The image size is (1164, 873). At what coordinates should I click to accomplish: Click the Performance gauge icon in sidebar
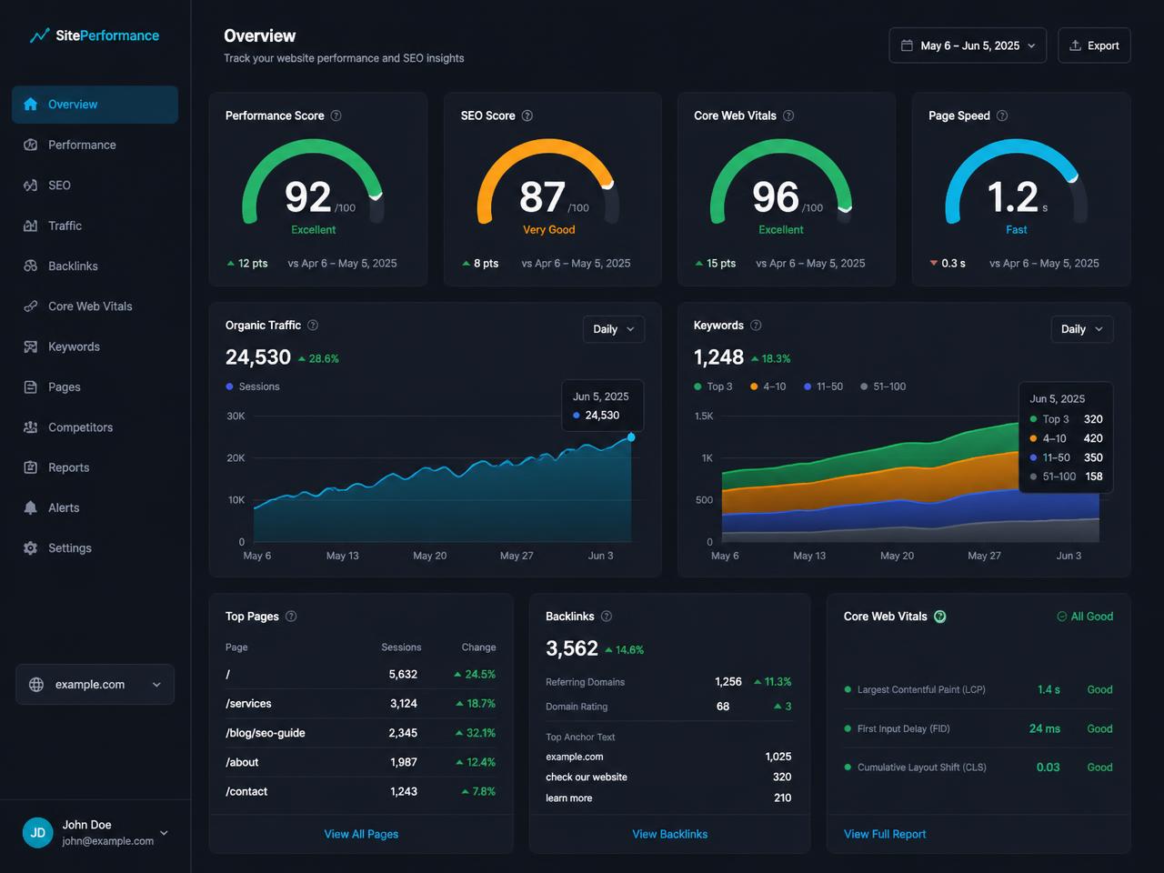31,145
